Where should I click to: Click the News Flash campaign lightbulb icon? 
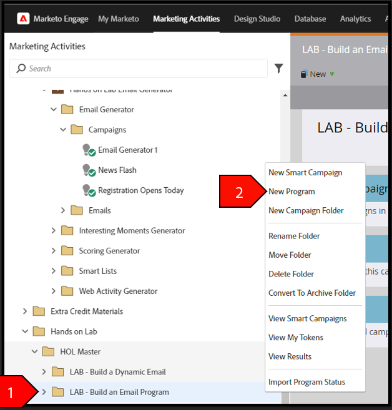coord(89,170)
